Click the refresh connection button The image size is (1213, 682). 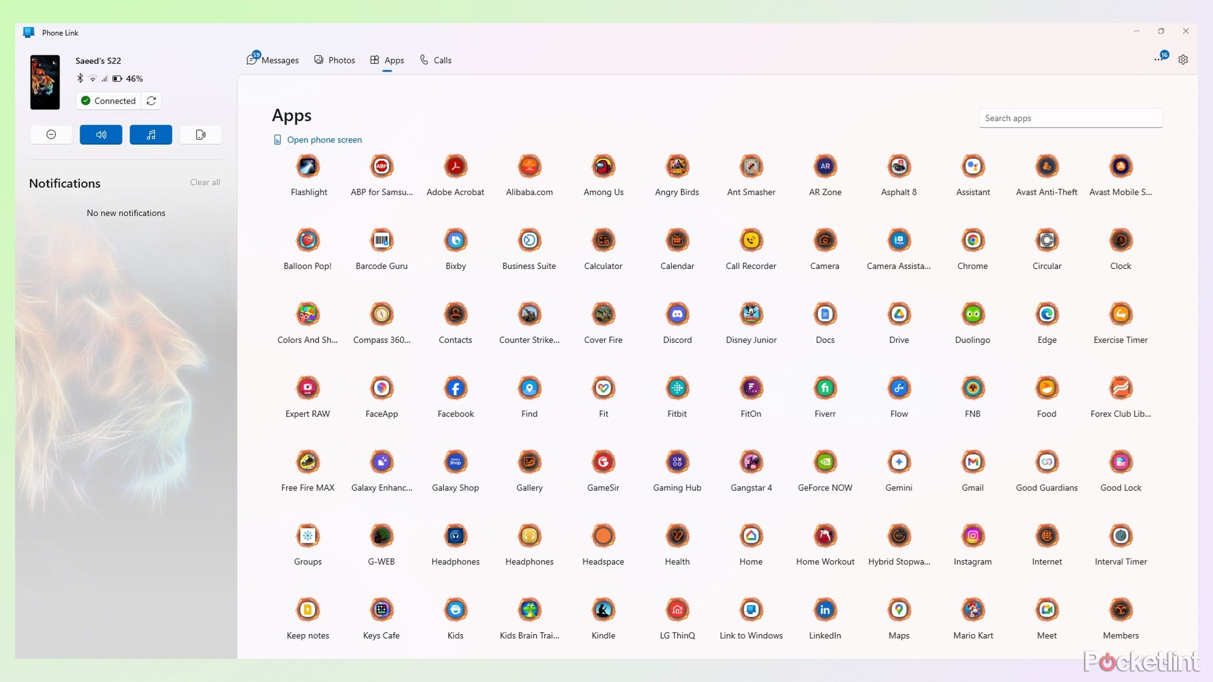[x=151, y=100]
